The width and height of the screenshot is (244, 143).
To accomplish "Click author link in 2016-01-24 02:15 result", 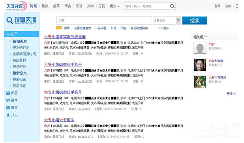I will 84,53.
